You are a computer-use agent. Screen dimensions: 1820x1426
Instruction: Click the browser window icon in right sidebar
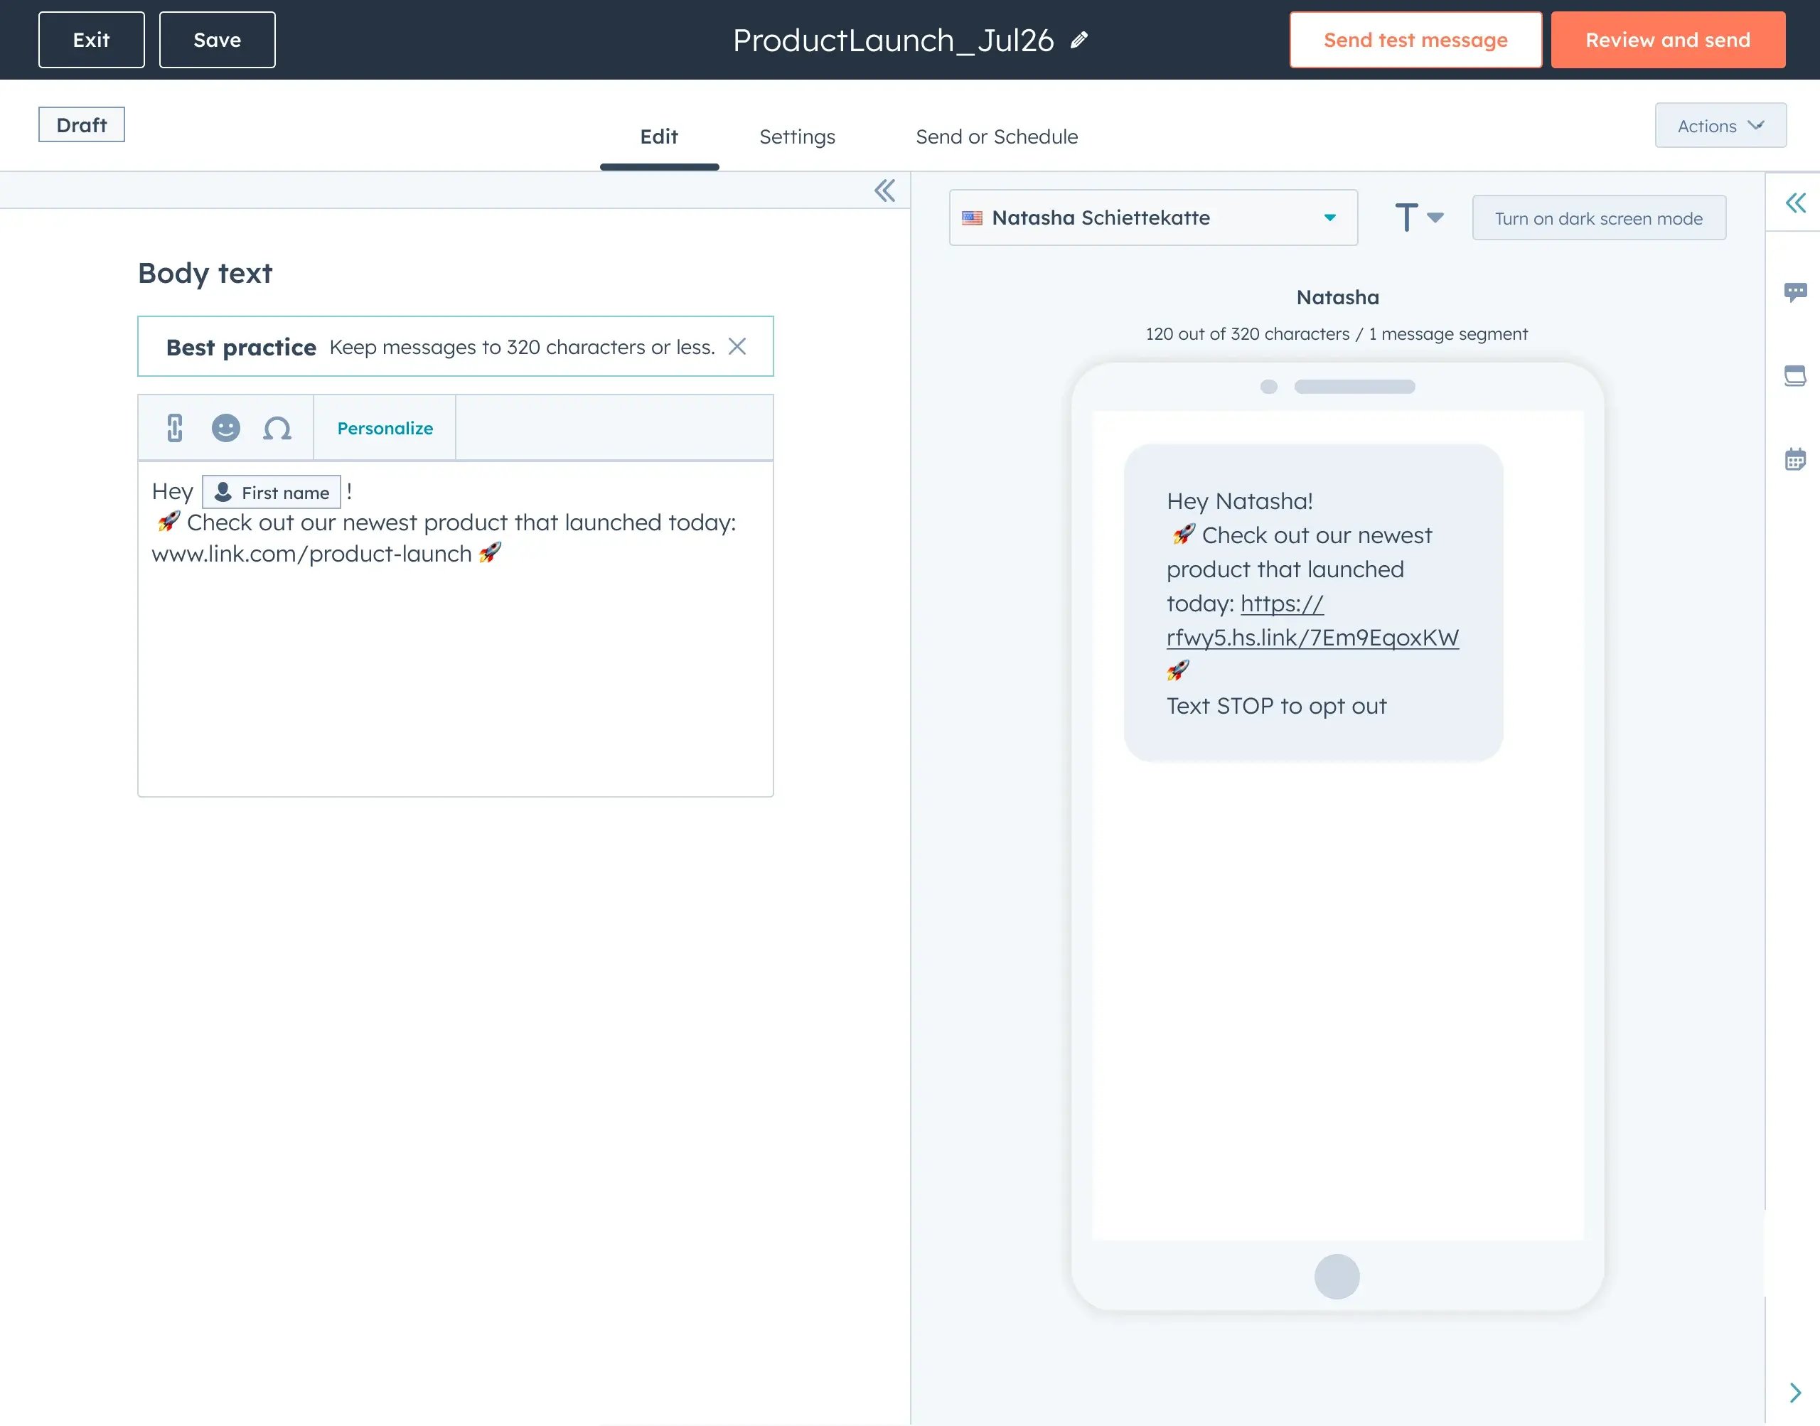point(1795,376)
